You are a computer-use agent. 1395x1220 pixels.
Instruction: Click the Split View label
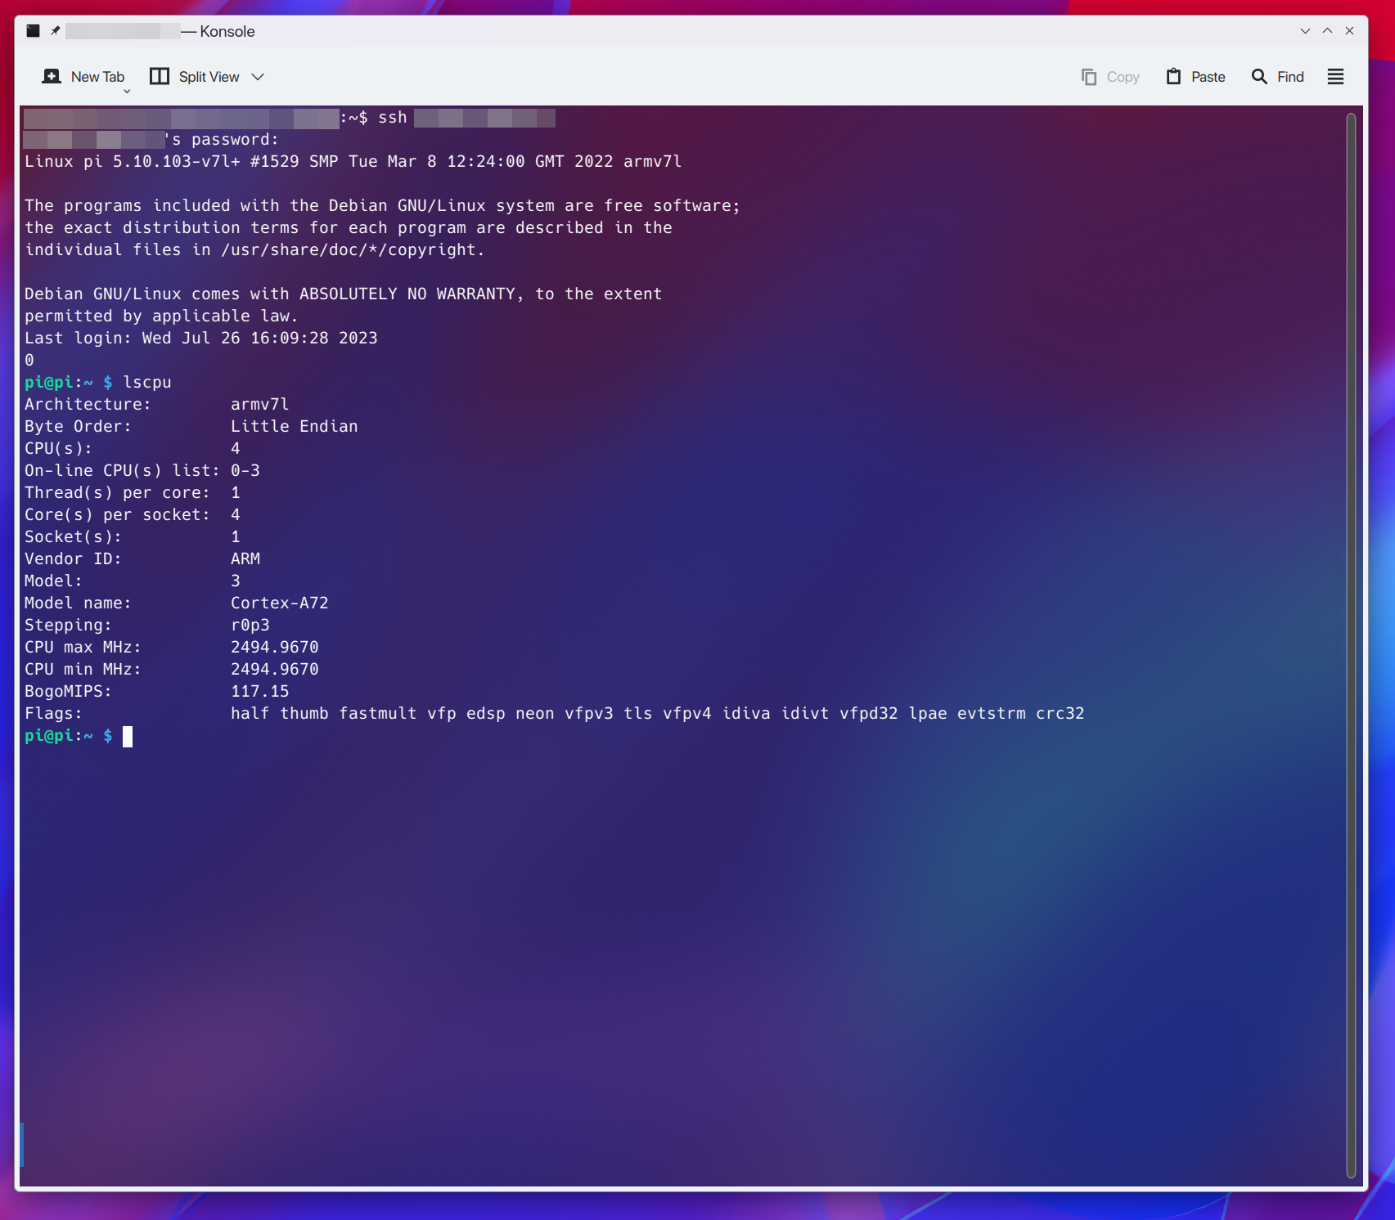tap(209, 77)
